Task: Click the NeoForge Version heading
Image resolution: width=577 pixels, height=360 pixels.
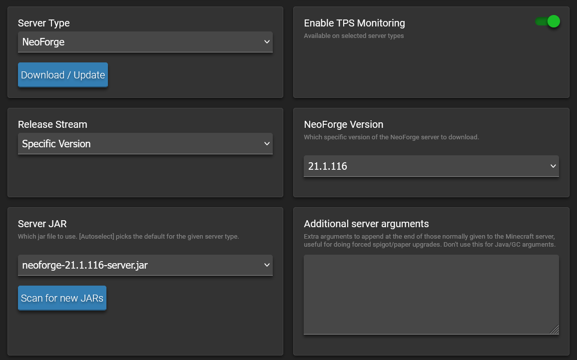Action: tap(344, 125)
